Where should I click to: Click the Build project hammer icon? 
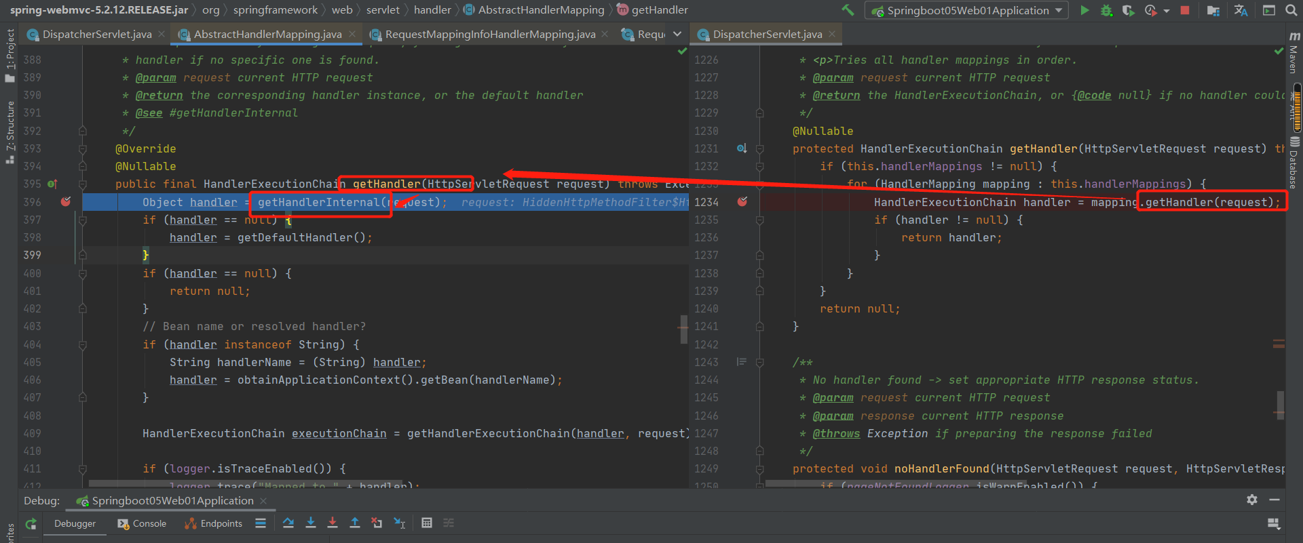click(848, 10)
